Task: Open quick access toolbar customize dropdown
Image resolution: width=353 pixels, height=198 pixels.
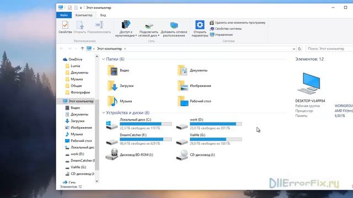Action: click(81, 8)
